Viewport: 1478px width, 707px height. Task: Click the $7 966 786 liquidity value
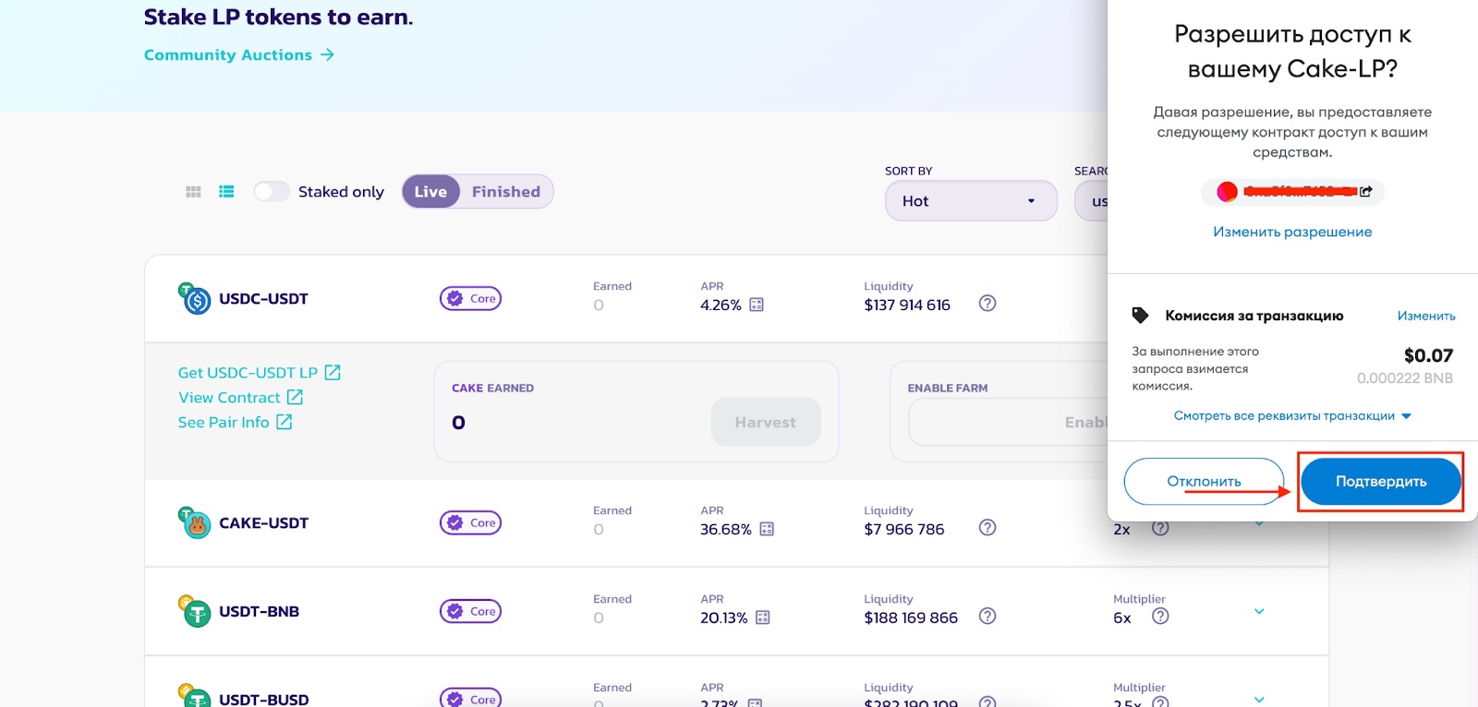pos(904,529)
